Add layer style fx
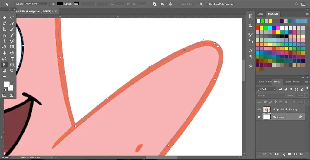Screen dimensions: 310x160 click(271, 154)
